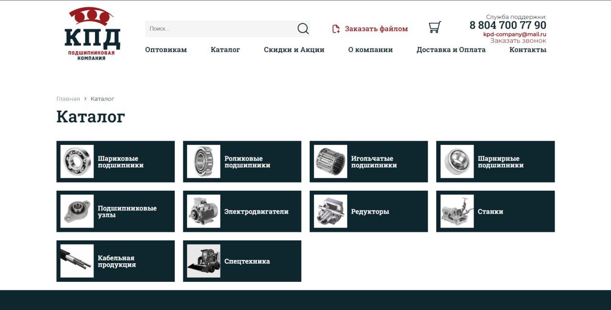The image size is (611, 310).
Task: Go to Главная breadcrumb link
Action: [68, 99]
